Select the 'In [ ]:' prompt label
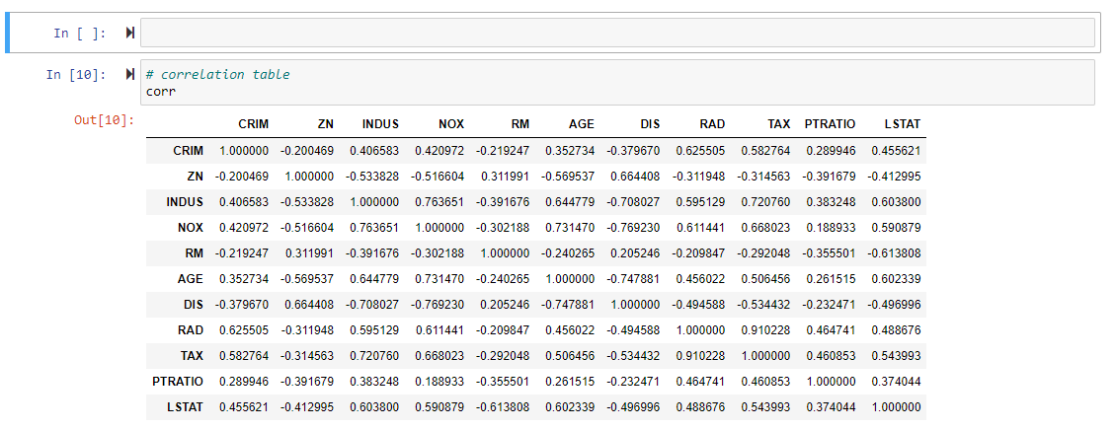This screenshot has height=430, width=1116. (x=80, y=34)
